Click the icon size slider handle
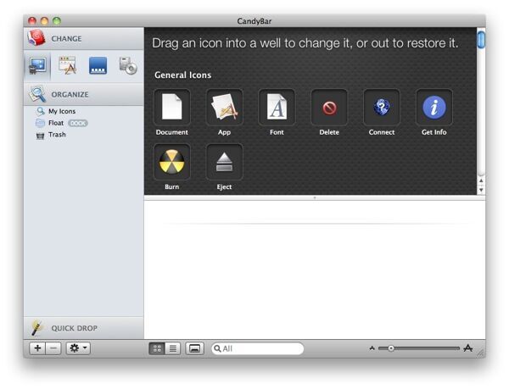Screen dimensions: 509x389 pos(391,348)
